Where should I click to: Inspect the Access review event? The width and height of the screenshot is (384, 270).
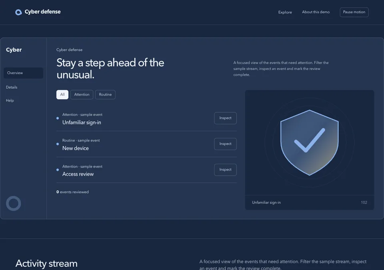pos(225,170)
